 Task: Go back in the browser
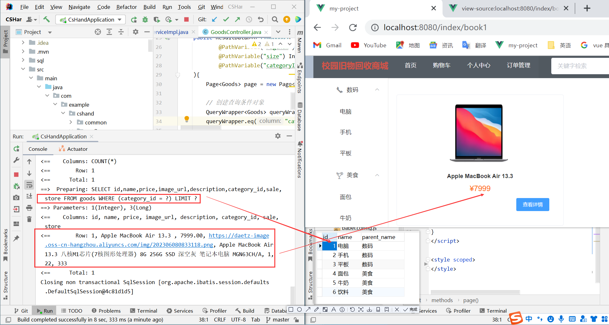pyautogui.click(x=317, y=28)
